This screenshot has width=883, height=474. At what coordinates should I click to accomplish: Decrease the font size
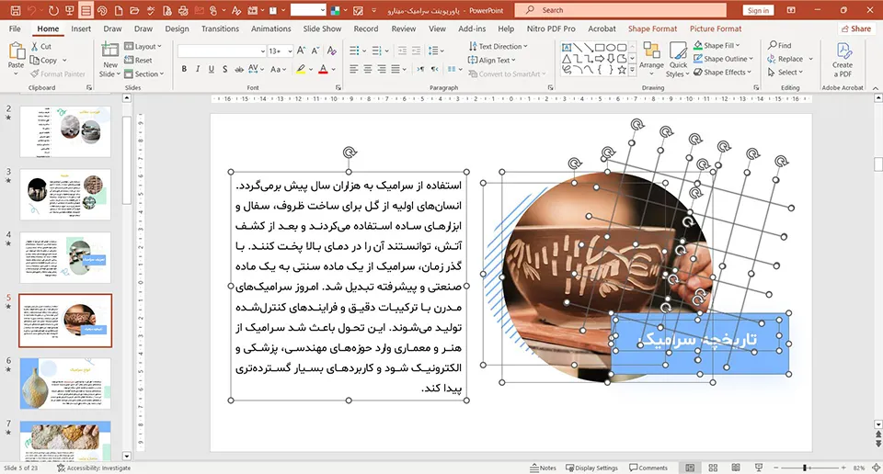point(315,51)
